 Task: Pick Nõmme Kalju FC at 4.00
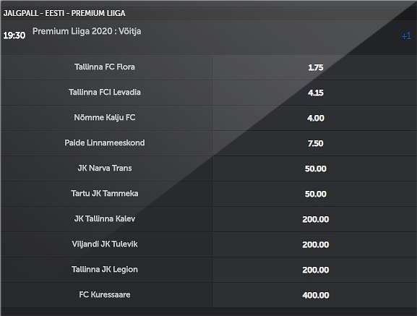point(315,118)
